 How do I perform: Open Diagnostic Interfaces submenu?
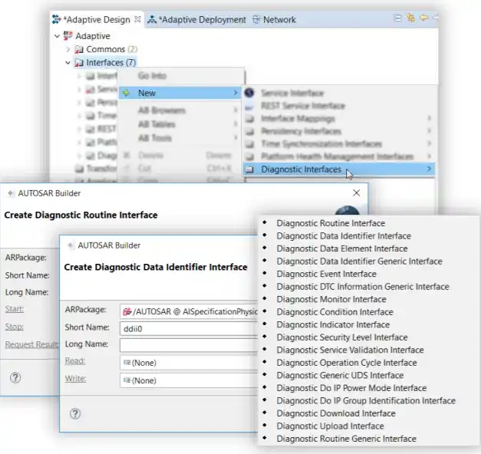pos(338,169)
